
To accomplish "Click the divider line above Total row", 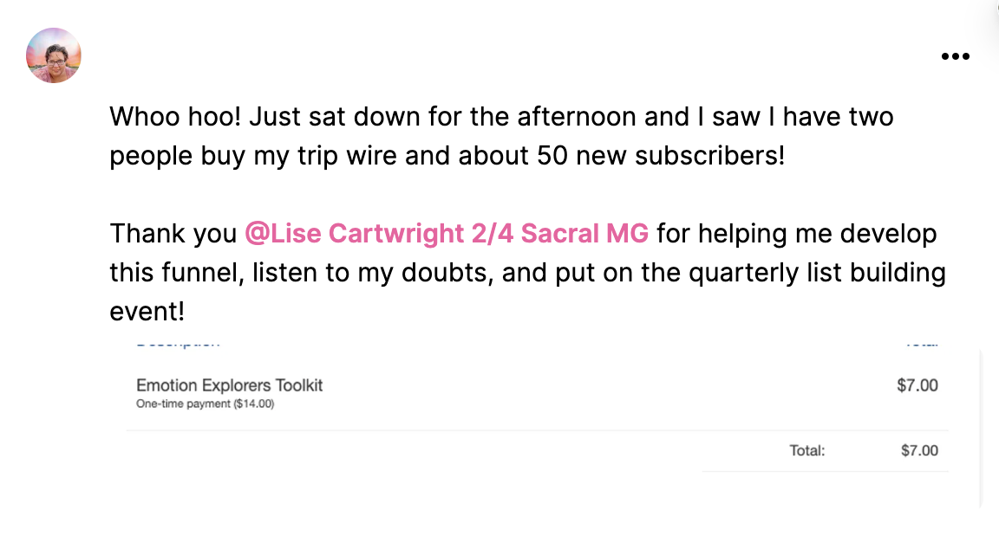I will pyautogui.click(x=537, y=430).
